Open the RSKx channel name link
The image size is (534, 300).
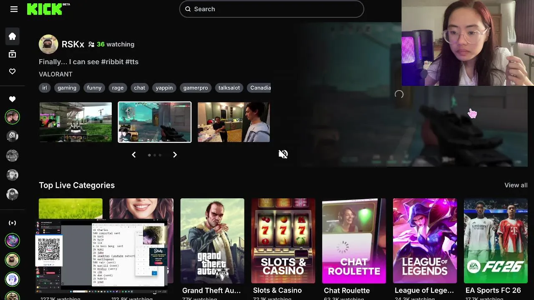pyautogui.click(x=73, y=44)
